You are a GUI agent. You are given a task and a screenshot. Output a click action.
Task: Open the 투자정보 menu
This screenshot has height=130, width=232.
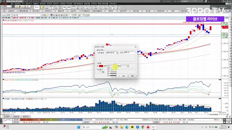(x=69, y=4)
